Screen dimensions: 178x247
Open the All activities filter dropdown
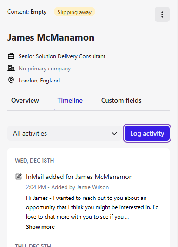tap(65, 133)
